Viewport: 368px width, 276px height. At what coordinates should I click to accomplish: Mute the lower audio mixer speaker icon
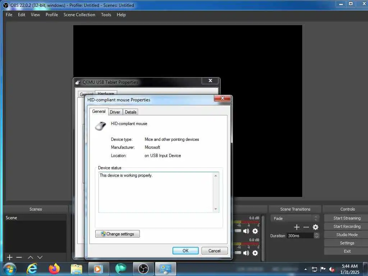coord(246,253)
